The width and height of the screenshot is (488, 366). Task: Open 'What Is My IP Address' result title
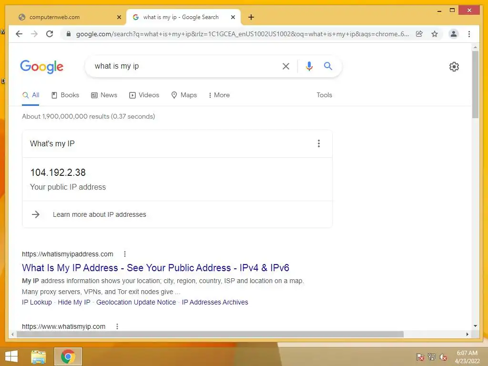[156, 268]
